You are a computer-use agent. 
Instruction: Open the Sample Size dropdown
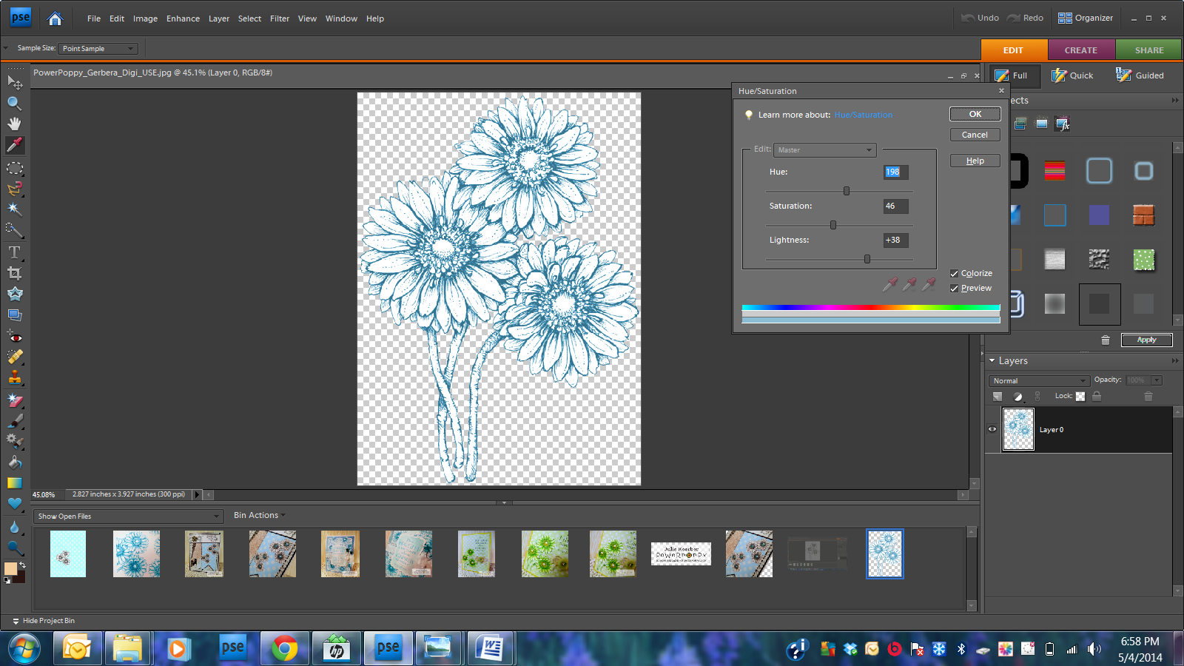(98, 49)
